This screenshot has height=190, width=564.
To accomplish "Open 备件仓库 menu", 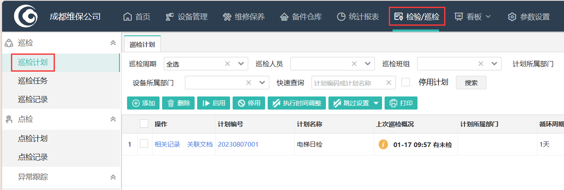I will click(x=301, y=17).
